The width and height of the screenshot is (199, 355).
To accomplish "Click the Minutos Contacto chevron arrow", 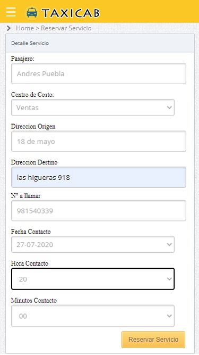I will tap(169, 316).
